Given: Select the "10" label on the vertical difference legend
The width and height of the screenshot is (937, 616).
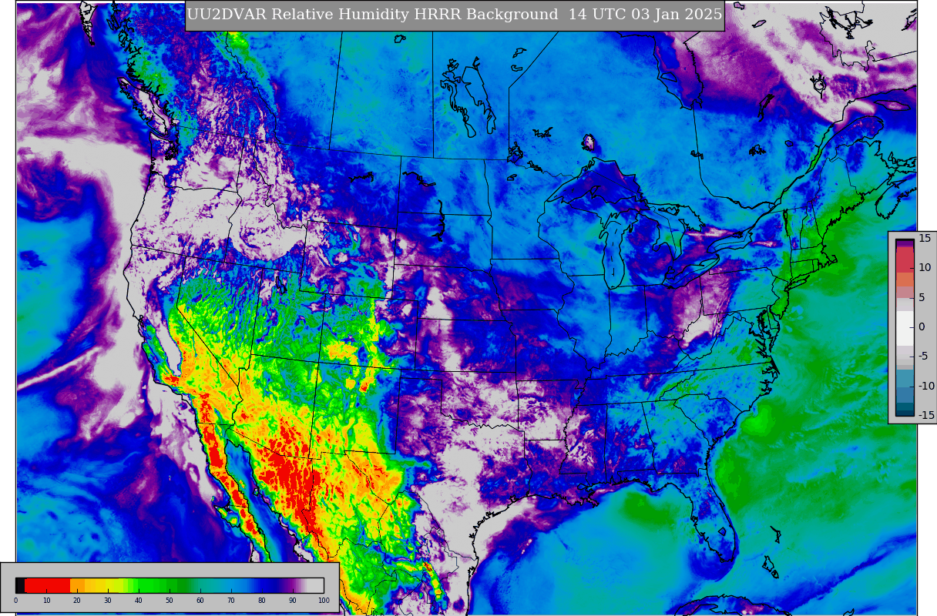Looking at the screenshot, I should tap(925, 268).
